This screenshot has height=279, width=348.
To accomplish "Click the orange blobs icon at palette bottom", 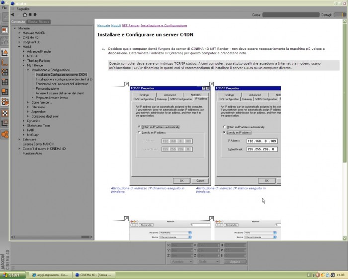I will click(4, 135).
